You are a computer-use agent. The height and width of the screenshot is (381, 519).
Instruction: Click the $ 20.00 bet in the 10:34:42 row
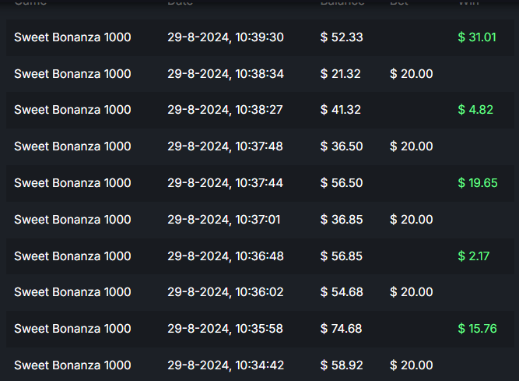[x=412, y=365]
